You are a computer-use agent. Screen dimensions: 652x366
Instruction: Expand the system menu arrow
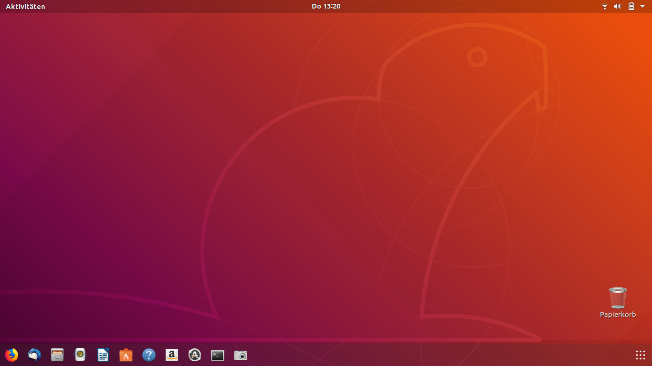pyautogui.click(x=642, y=6)
